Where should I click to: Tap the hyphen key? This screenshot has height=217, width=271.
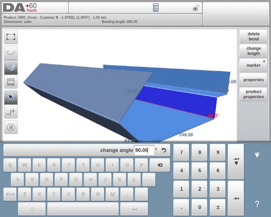pyautogui.click(x=149, y=180)
